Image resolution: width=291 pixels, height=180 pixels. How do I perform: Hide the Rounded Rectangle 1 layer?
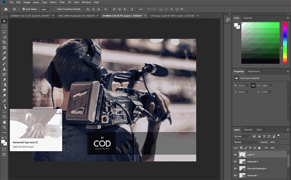click(x=235, y=168)
